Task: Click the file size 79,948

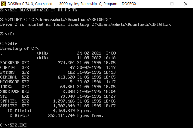Action: pyautogui.click(x=67, y=96)
